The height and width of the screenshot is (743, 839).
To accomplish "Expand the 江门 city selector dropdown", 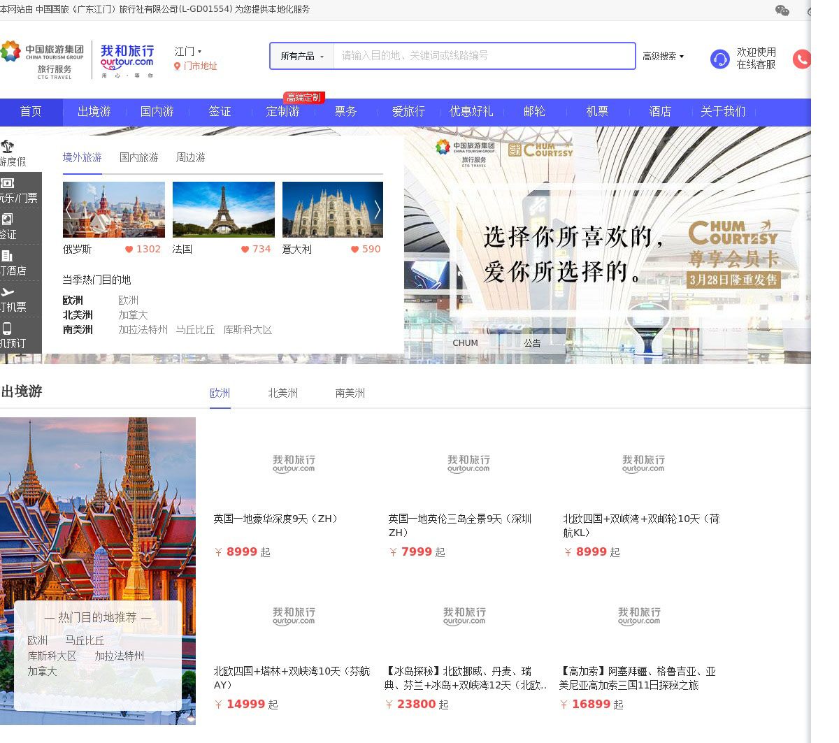I will 188,52.
